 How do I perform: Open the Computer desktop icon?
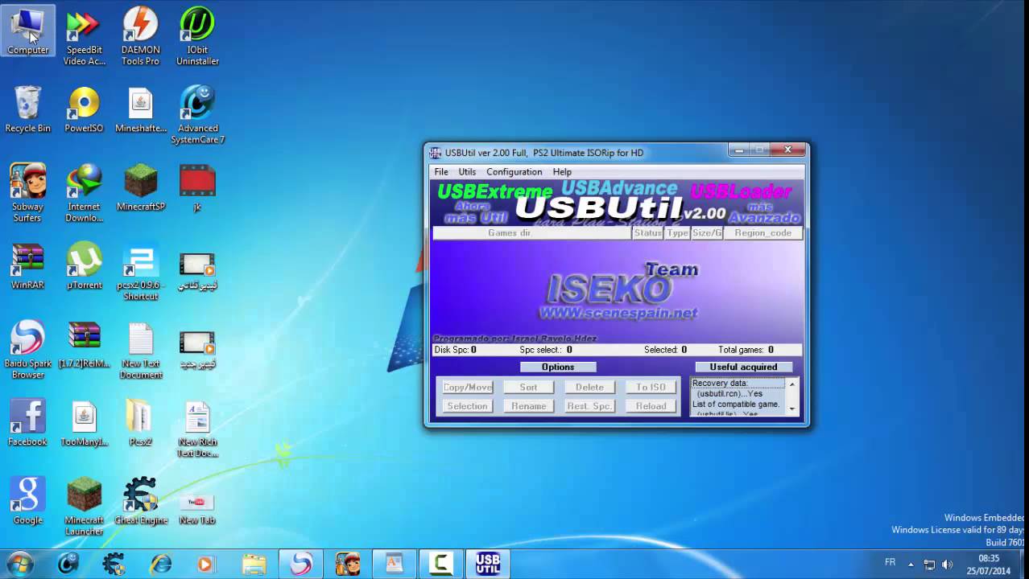click(x=28, y=31)
